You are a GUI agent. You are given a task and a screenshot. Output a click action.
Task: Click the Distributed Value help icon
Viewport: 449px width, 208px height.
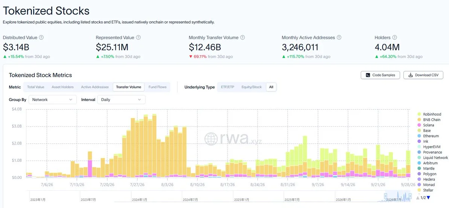[42, 38]
